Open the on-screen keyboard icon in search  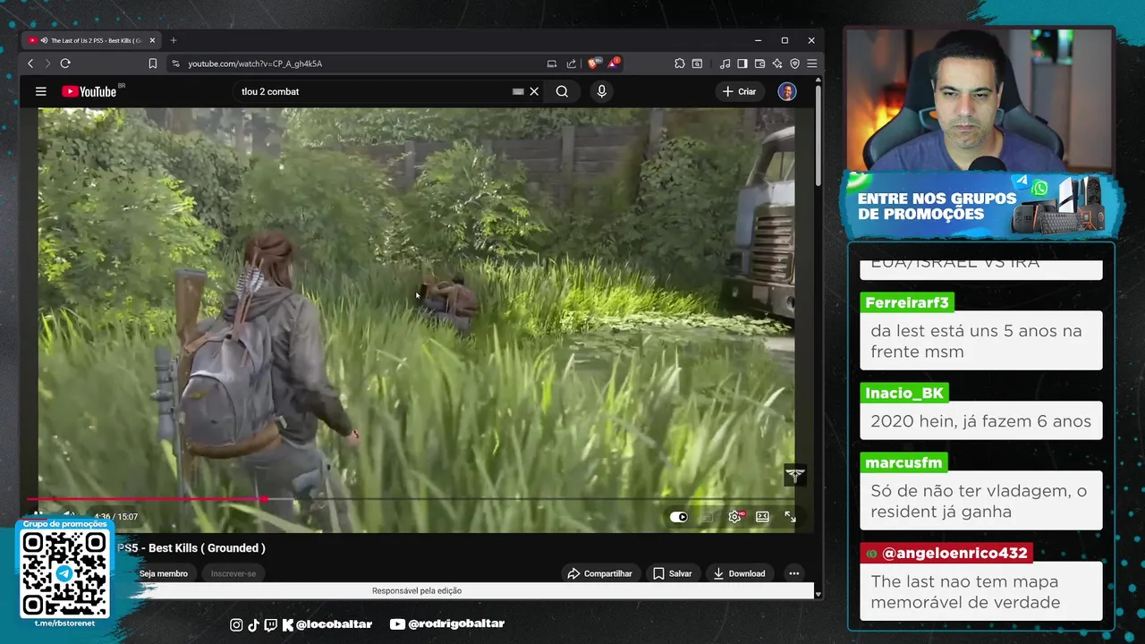518,91
